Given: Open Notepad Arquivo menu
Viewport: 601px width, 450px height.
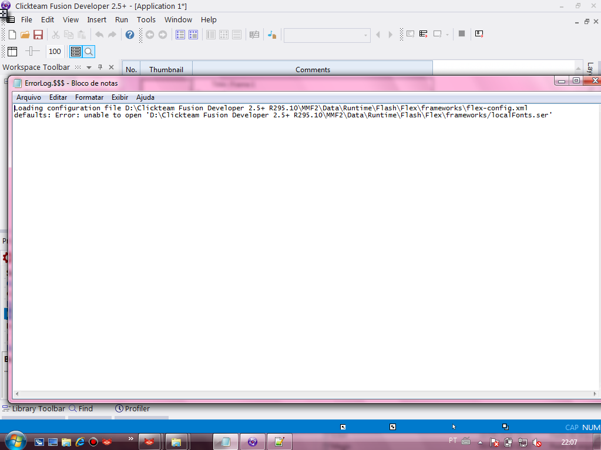Looking at the screenshot, I should (x=28, y=97).
